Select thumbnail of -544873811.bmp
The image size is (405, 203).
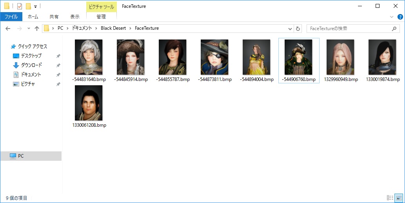tap(214, 57)
